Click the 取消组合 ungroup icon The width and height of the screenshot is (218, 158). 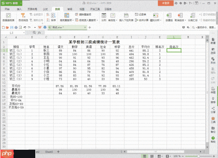pyautogui.click(x=180, y=15)
